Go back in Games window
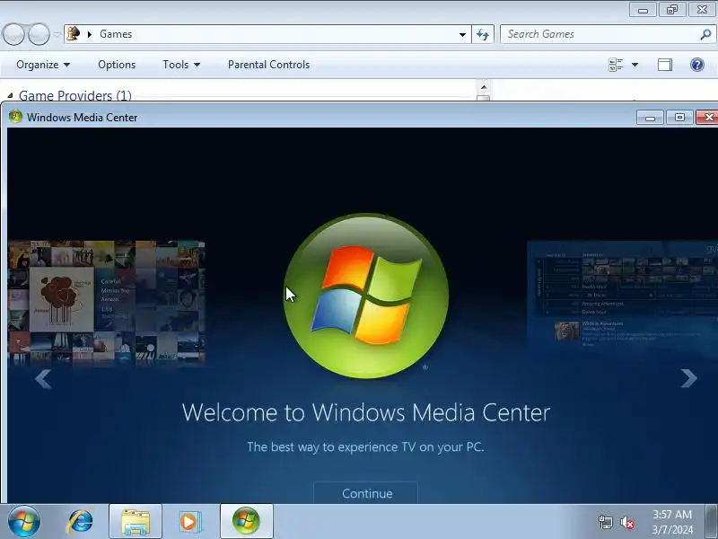 click(13, 34)
